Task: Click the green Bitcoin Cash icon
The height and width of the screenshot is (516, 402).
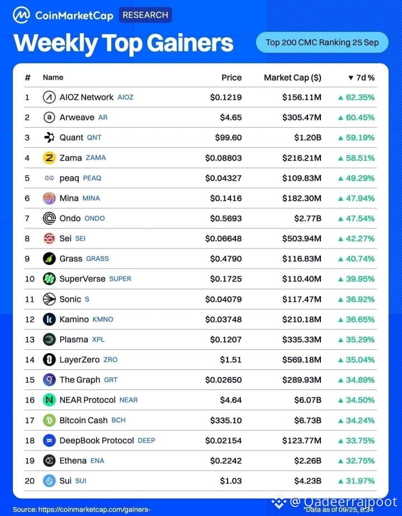Action: [x=49, y=420]
